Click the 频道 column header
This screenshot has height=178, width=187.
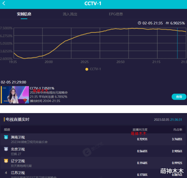[7, 129]
